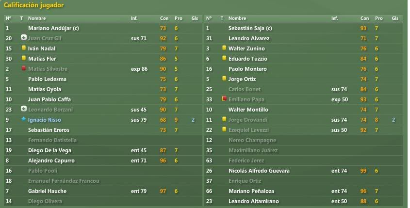Click the Inf. column header on left table
410x208 pixels.
134,18
